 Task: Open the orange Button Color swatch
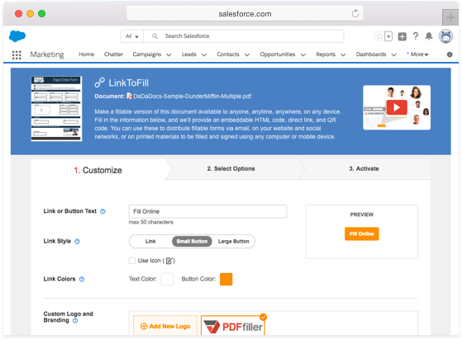226,279
